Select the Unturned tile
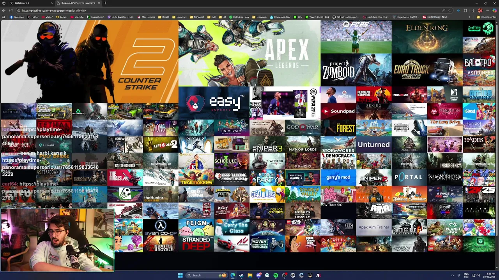Viewport: 499px width, 280px height. tap(374, 144)
